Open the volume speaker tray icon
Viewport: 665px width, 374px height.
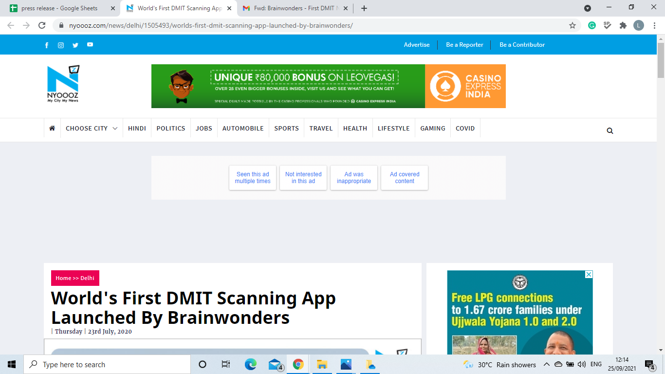tap(582, 364)
